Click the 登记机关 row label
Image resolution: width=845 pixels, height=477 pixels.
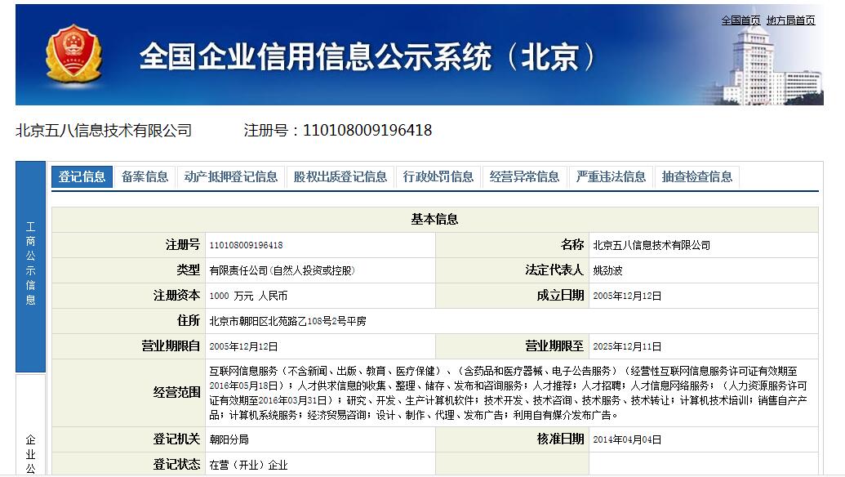(x=177, y=439)
